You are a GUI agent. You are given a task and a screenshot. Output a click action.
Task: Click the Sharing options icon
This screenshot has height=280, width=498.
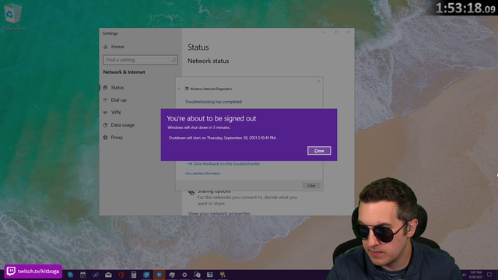[x=191, y=192]
